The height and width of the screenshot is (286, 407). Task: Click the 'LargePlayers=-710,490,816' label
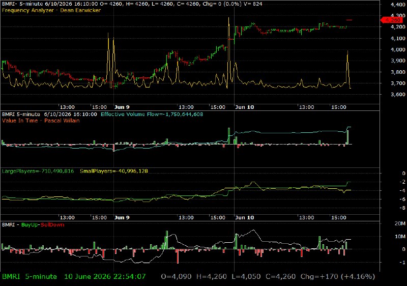[38, 171]
